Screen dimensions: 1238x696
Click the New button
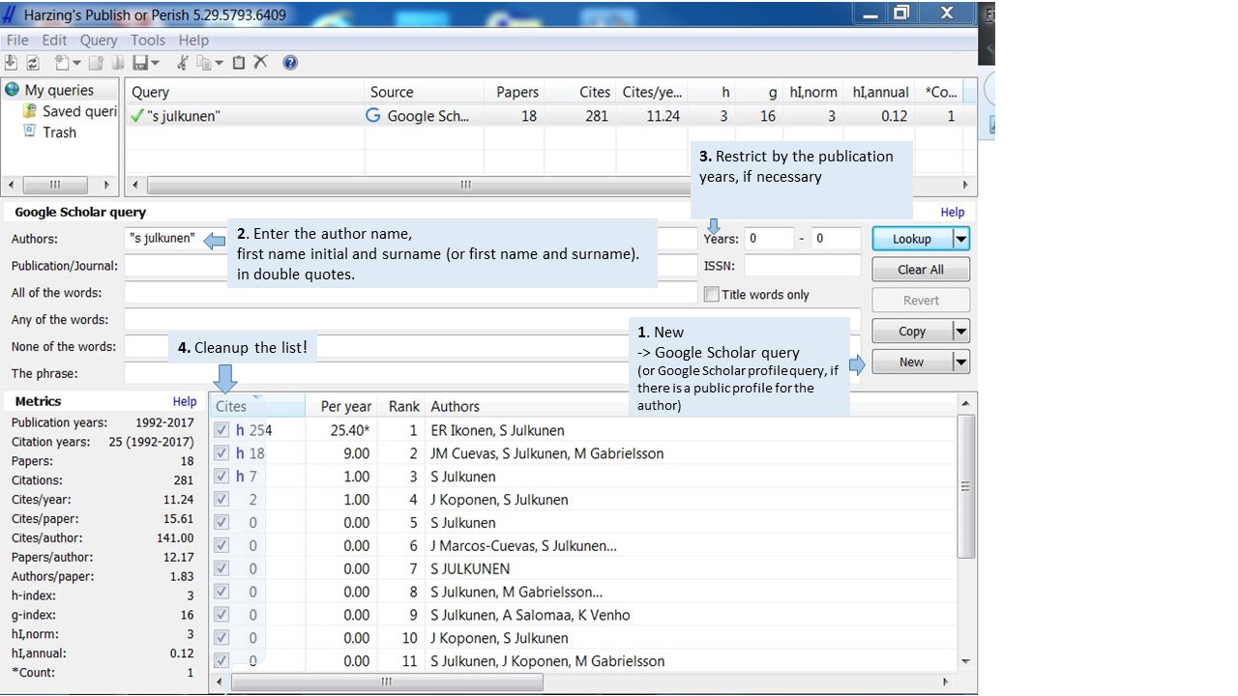pyautogui.click(x=912, y=362)
